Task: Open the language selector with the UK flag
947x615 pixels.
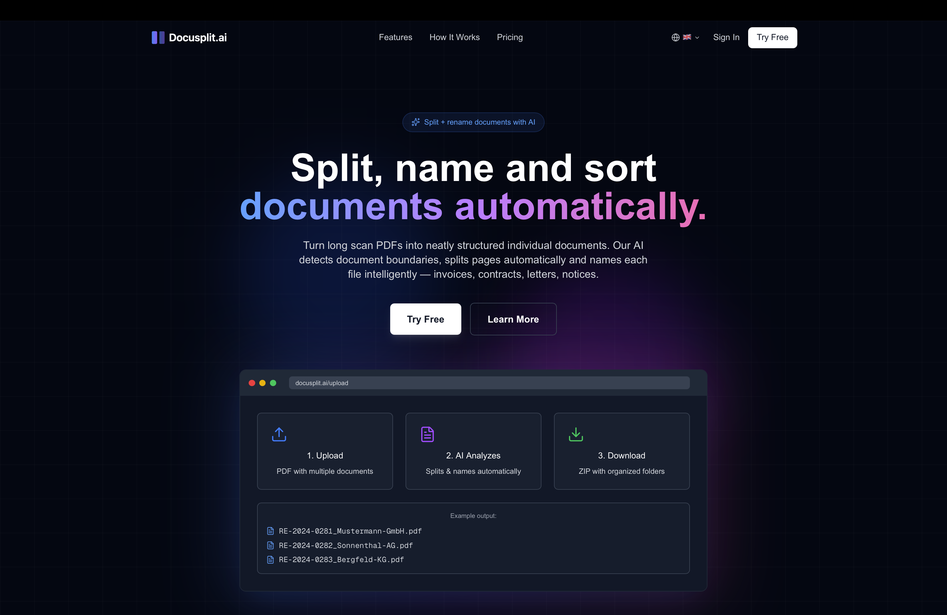Action: point(687,37)
